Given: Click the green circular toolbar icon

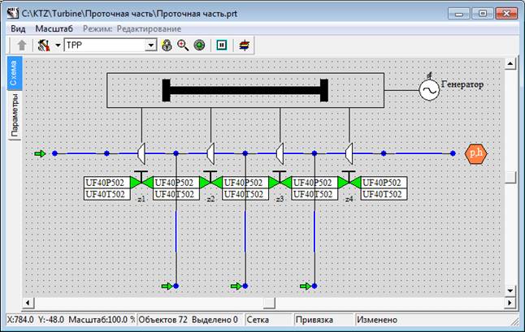Looking at the screenshot, I should click(x=198, y=45).
